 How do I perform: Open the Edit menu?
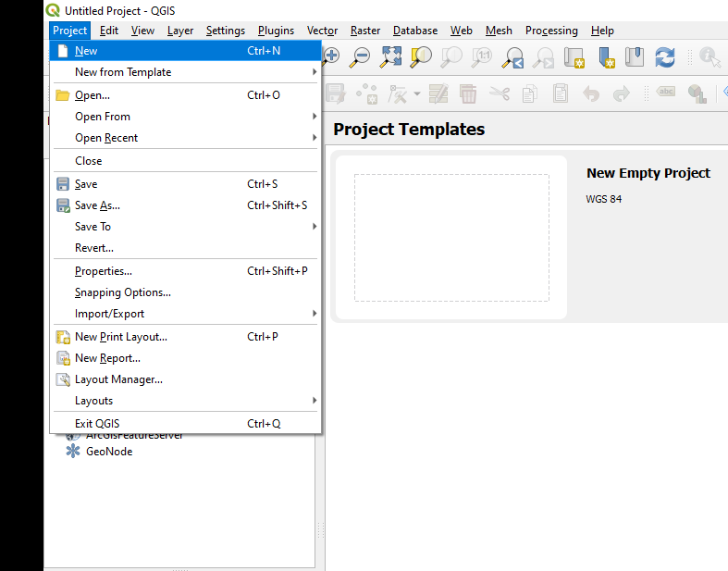(x=109, y=31)
